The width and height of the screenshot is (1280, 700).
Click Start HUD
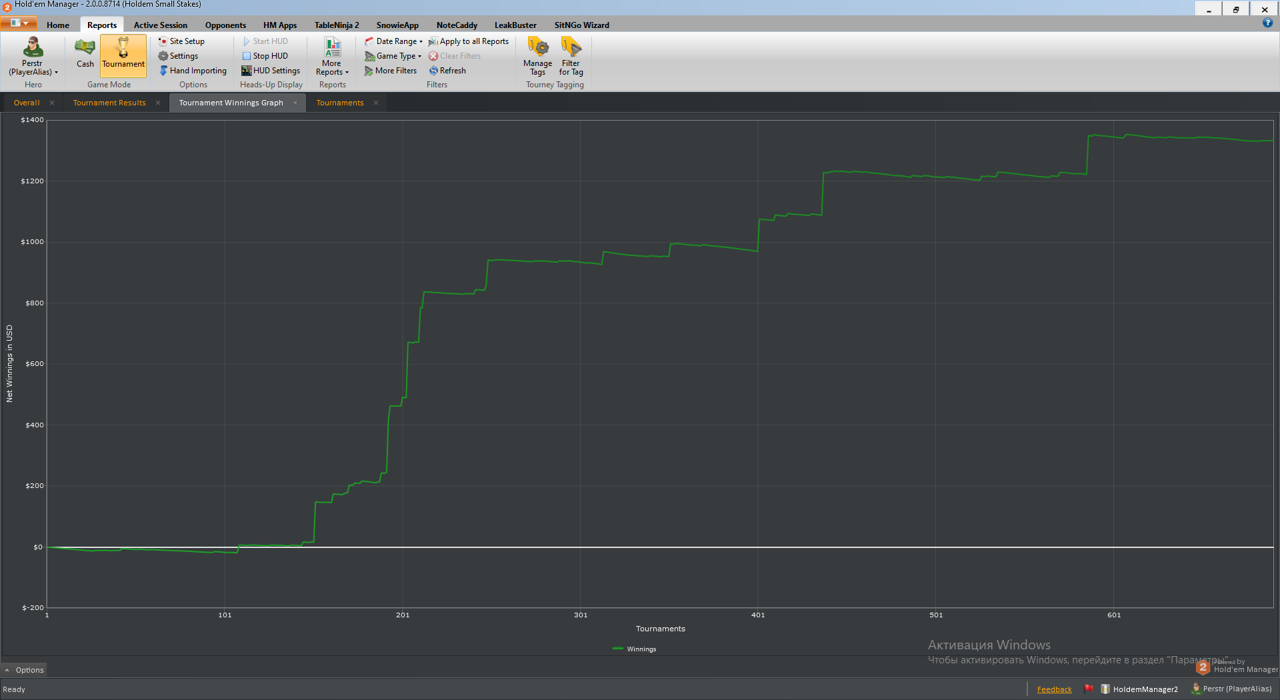(265, 41)
